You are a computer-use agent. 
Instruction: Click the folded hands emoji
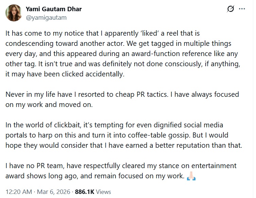[x=191, y=176]
